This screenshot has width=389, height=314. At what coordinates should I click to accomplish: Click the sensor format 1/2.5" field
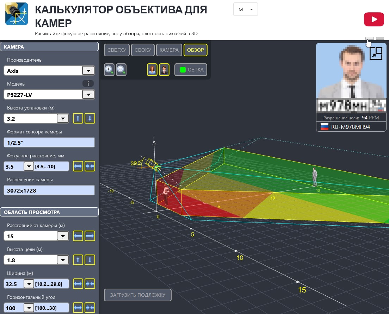[49, 143]
